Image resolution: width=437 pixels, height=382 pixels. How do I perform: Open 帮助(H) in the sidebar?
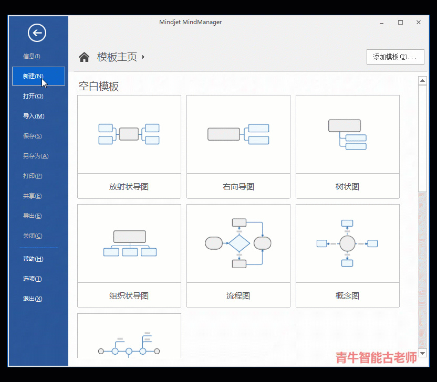coord(33,259)
